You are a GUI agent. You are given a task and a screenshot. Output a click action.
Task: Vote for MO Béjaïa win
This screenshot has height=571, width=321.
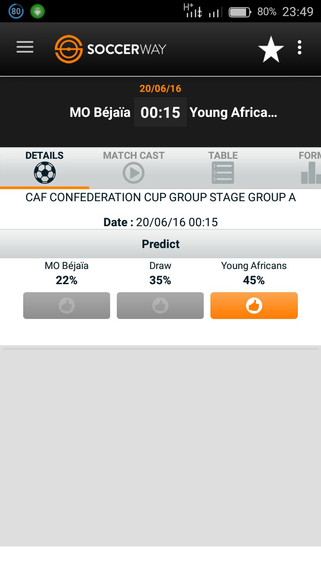(x=66, y=306)
